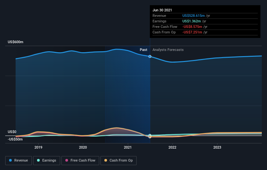Click the -US$50m y-axis label
Image resolution: width=267 pixels, height=170 pixels.
pos(15,139)
